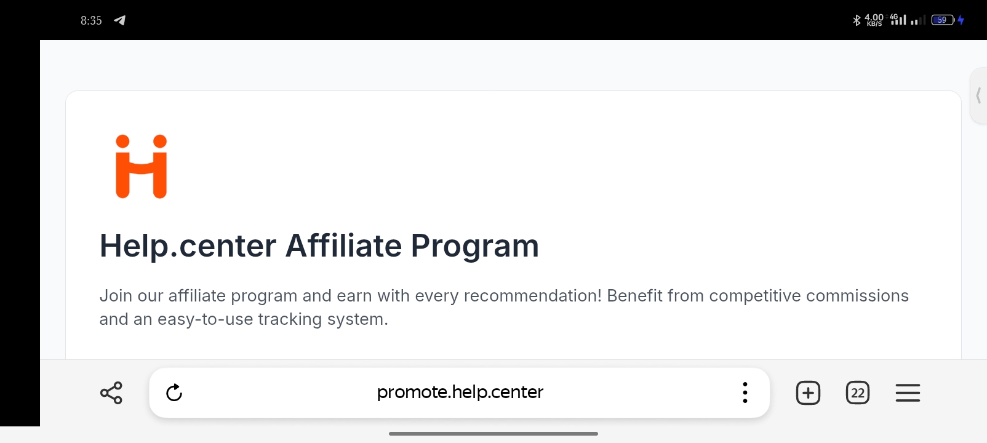Tap the Bluetooth icon in the status bar
This screenshot has width=987, height=443.
click(857, 20)
